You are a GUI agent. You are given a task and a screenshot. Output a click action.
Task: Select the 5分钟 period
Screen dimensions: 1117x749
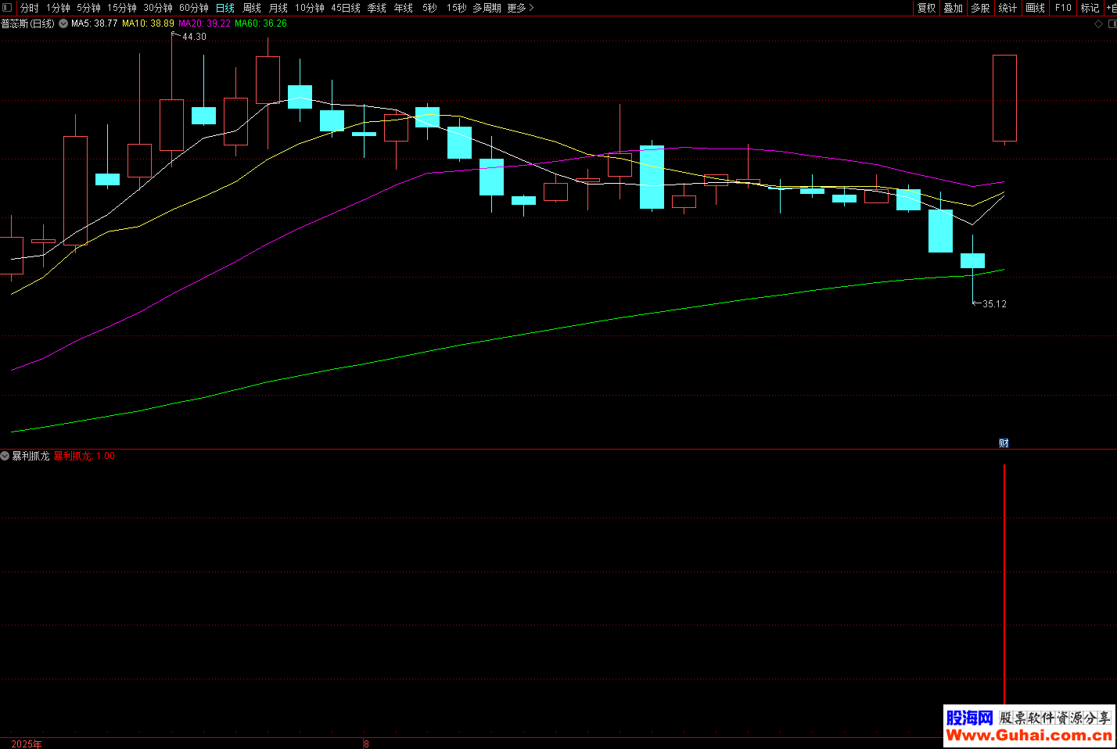click(x=88, y=8)
